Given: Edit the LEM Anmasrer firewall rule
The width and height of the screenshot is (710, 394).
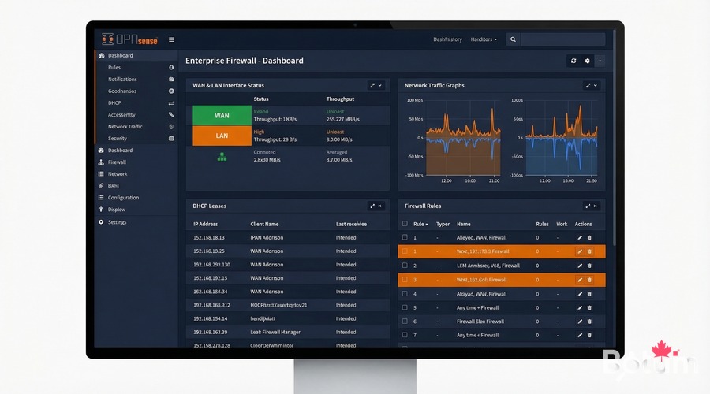Looking at the screenshot, I should click(x=580, y=266).
